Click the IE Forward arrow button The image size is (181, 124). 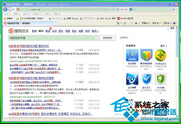coord(10,9)
